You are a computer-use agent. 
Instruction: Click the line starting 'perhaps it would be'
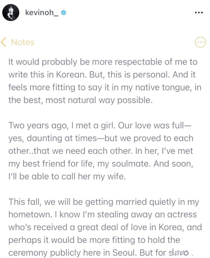click(x=94, y=240)
